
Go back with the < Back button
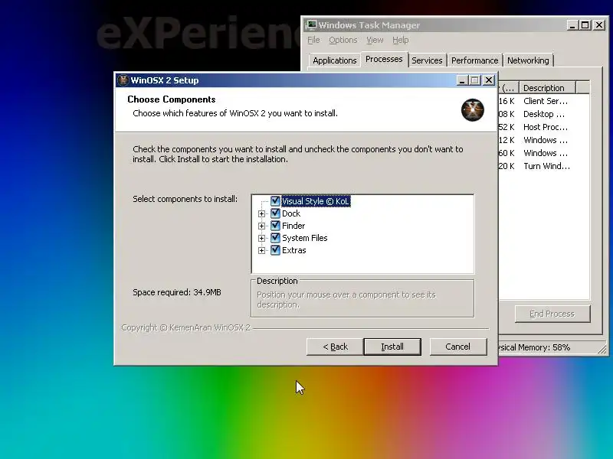(335, 347)
